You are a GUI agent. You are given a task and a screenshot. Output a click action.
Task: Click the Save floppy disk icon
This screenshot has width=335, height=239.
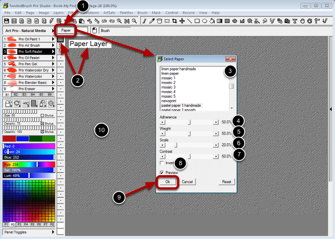point(7,21)
